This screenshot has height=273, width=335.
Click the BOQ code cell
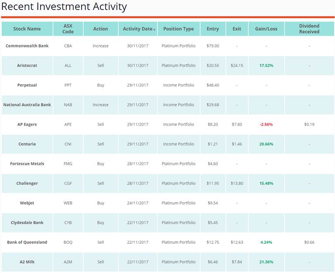tap(68, 242)
